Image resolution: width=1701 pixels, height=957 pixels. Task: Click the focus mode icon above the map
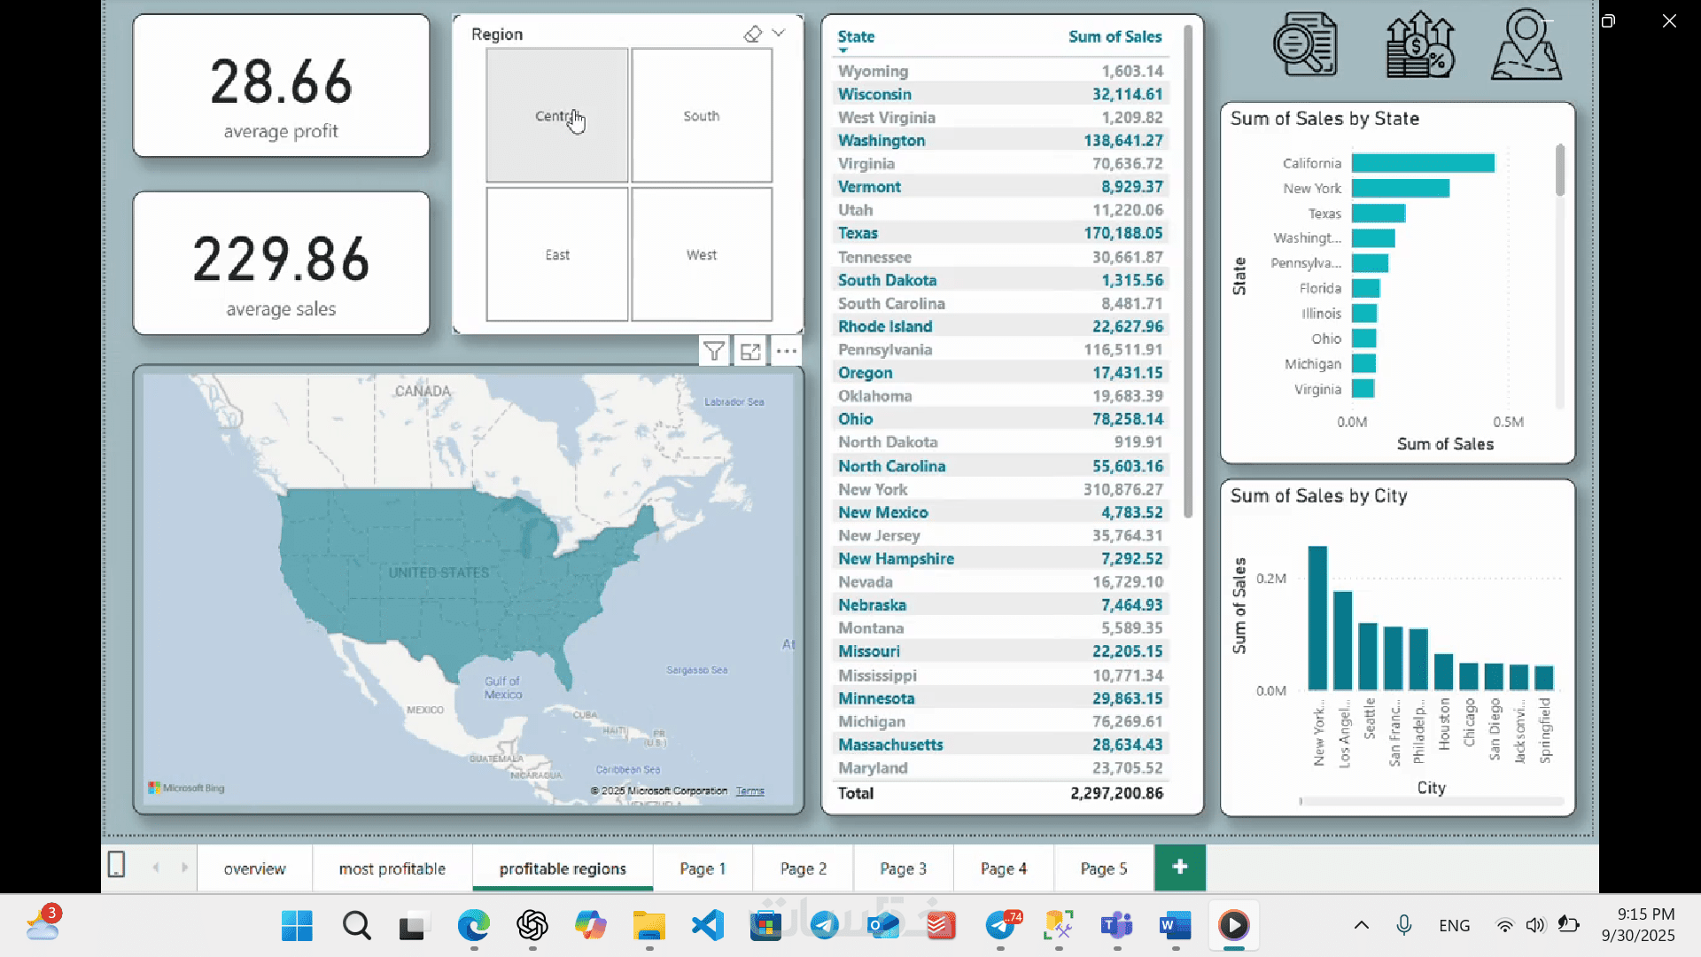tap(750, 352)
